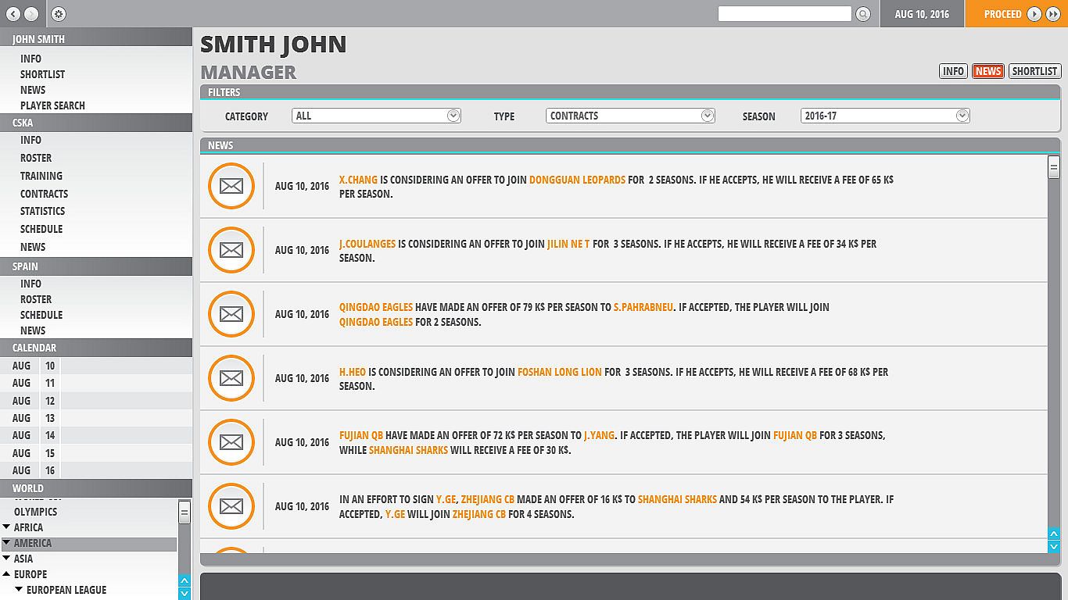This screenshot has height=600, width=1068.
Task: Click the fast-forward double arrow next to Proceed
Action: click(x=1053, y=14)
